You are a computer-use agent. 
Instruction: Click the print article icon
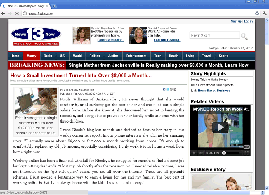[171, 89]
